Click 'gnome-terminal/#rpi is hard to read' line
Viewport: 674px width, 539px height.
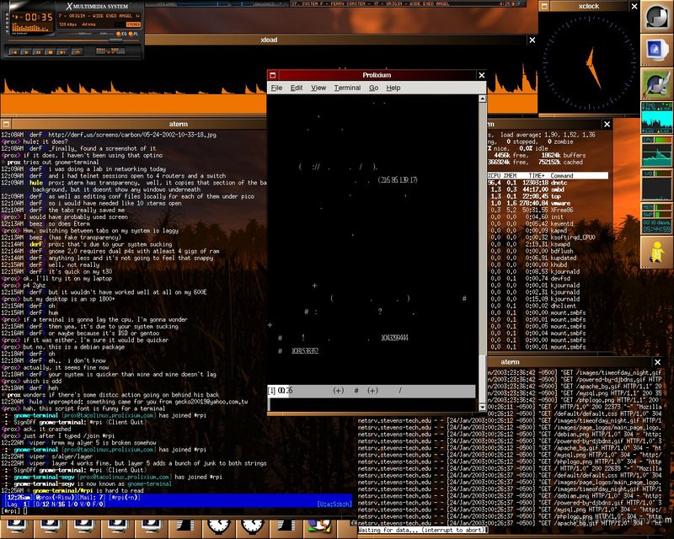point(88,490)
